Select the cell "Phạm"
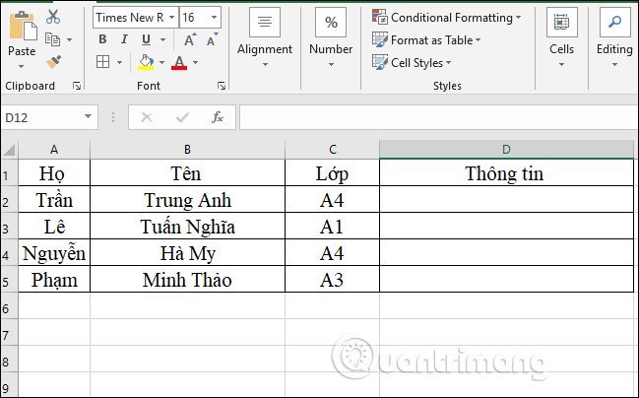The image size is (639, 398). click(54, 280)
